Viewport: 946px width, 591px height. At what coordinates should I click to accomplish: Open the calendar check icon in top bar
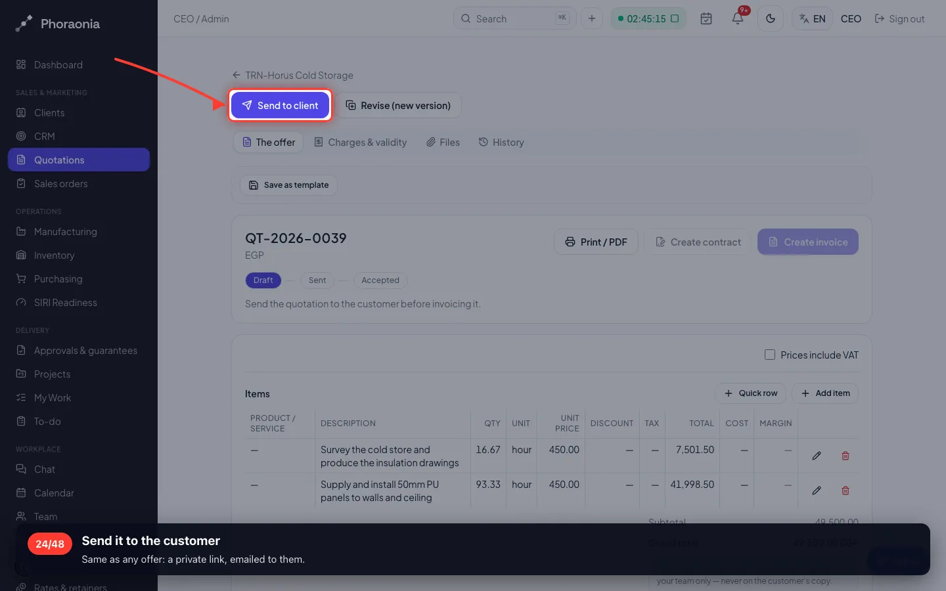click(x=706, y=18)
